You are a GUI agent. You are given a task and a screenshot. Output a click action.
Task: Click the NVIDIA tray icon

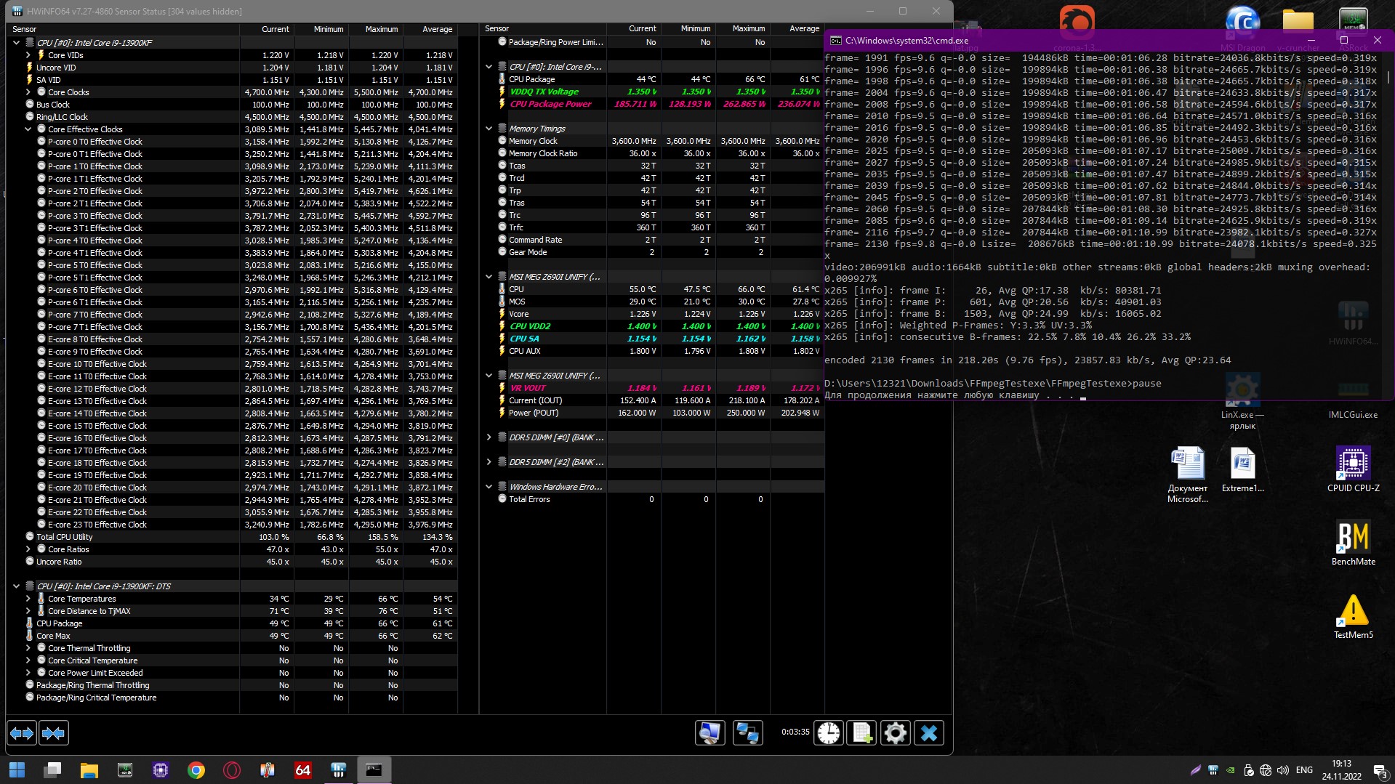pos(1230,770)
